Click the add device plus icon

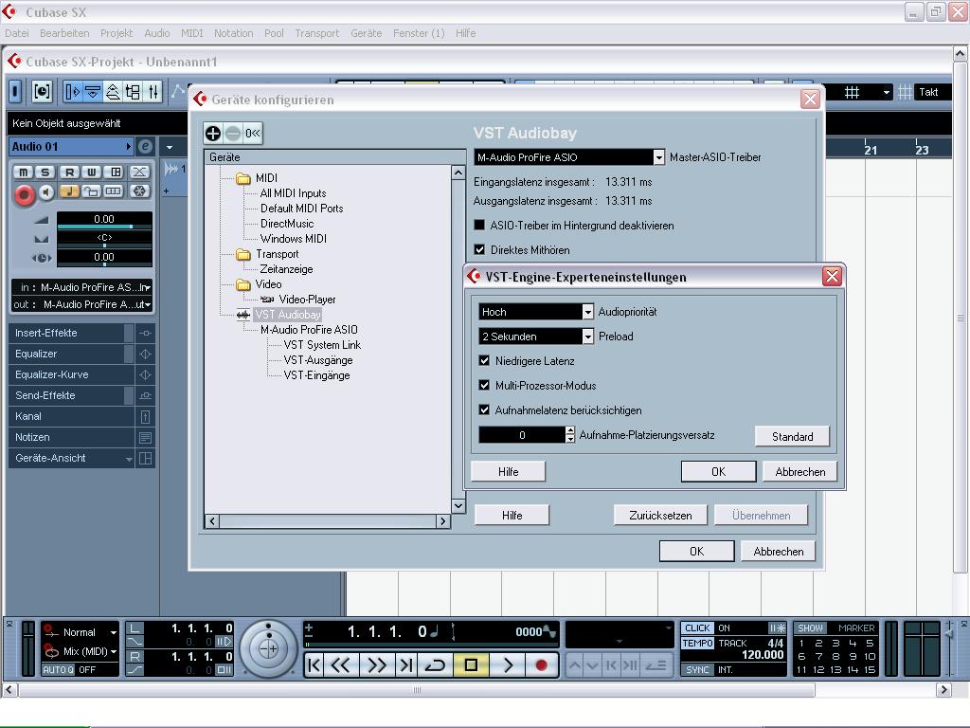(213, 133)
